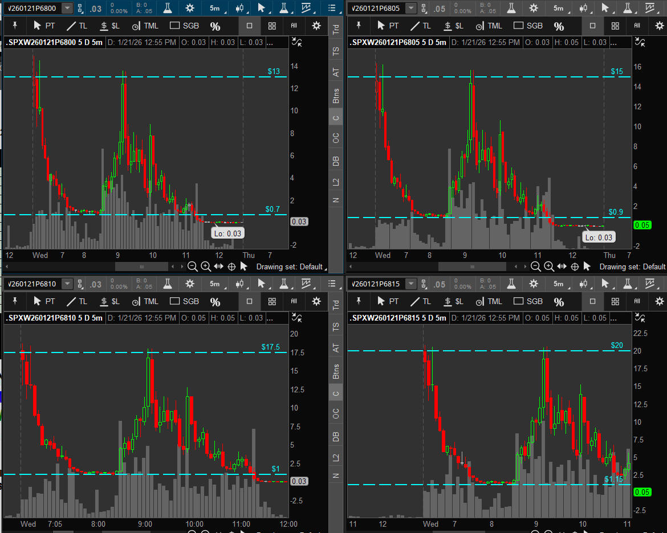Toggle the single-chart view button on the P6805 toolbar
The image size is (667, 533).
[592, 26]
